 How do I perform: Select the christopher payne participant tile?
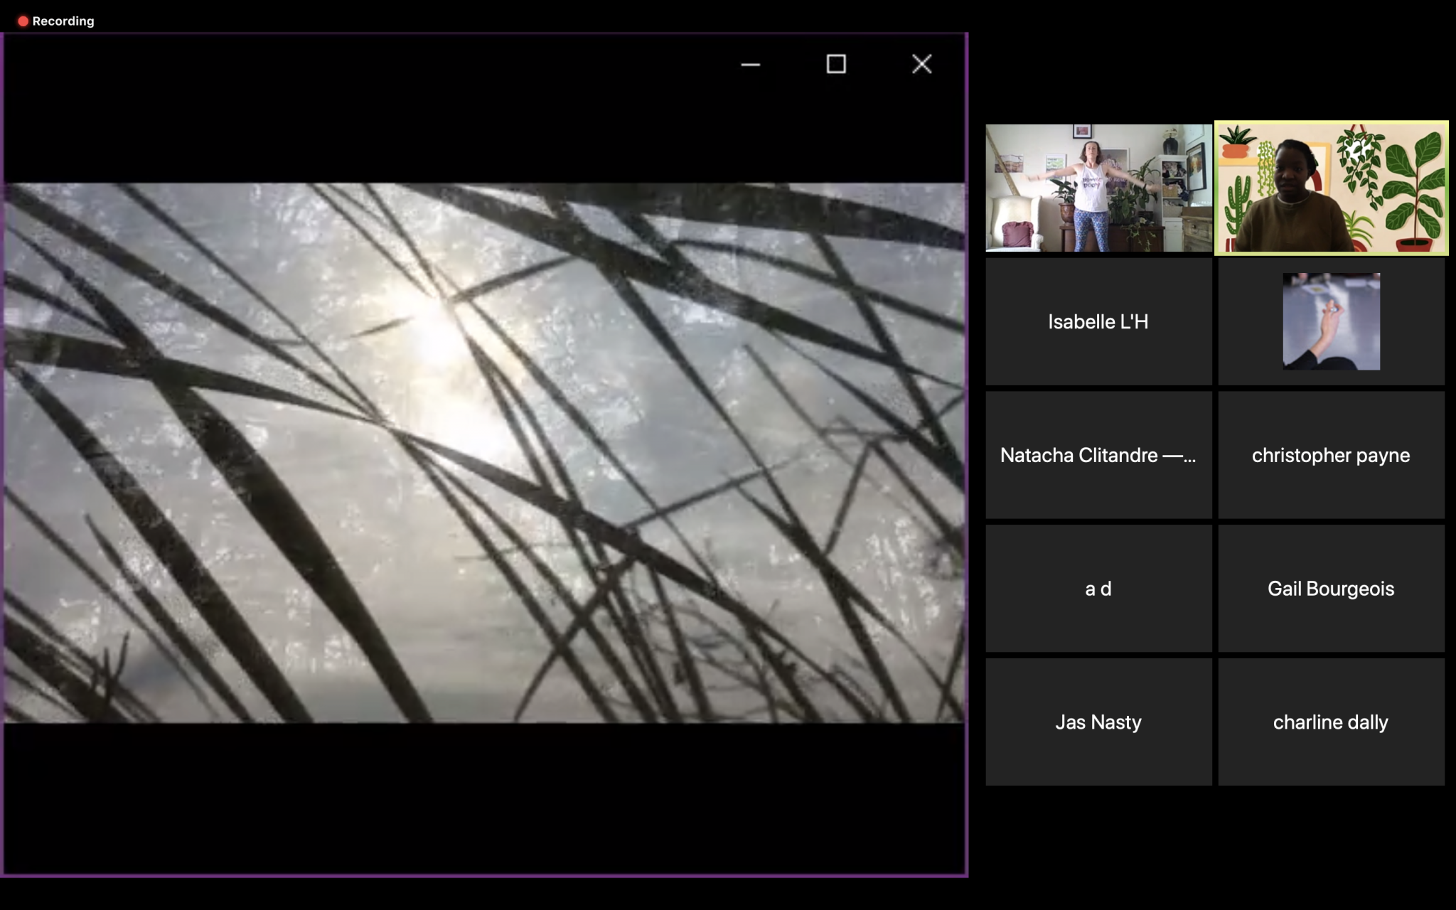click(x=1331, y=455)
